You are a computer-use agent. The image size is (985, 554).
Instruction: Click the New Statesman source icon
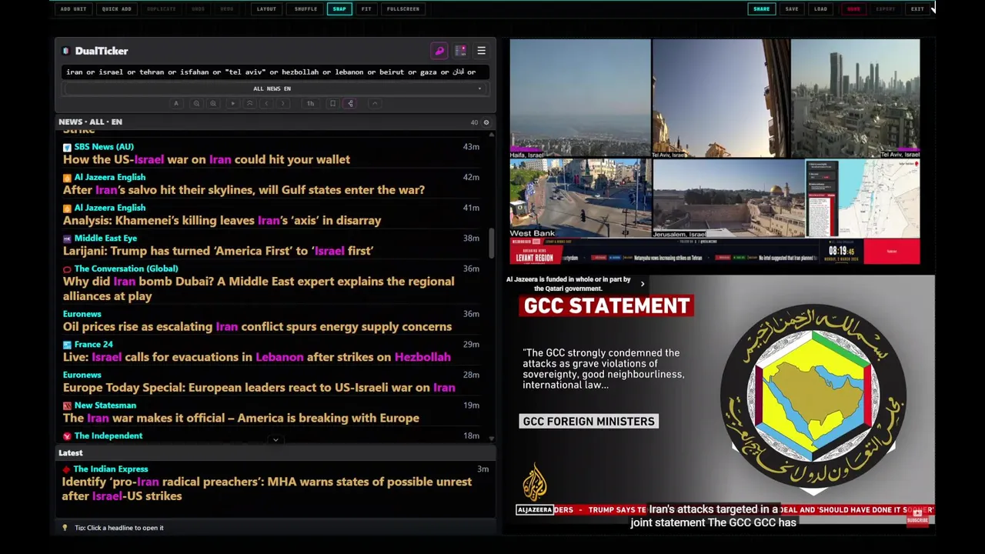(67, 405)
